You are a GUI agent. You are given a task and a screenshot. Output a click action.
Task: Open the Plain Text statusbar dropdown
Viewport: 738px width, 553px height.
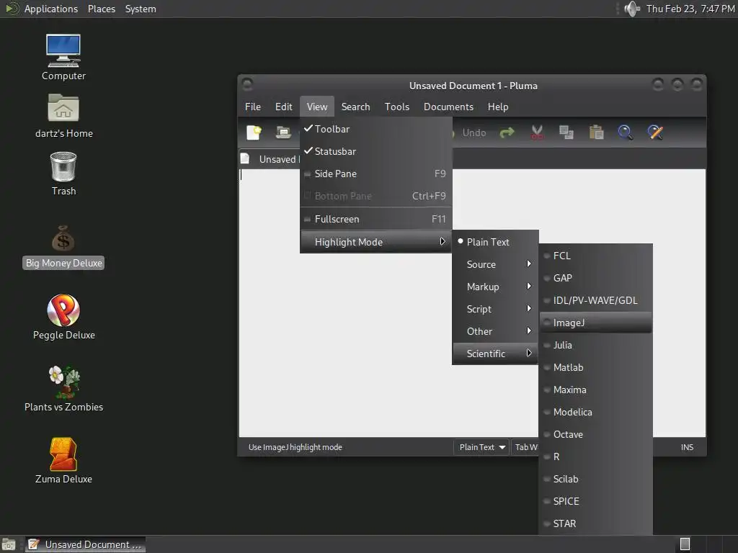[481, 447]
